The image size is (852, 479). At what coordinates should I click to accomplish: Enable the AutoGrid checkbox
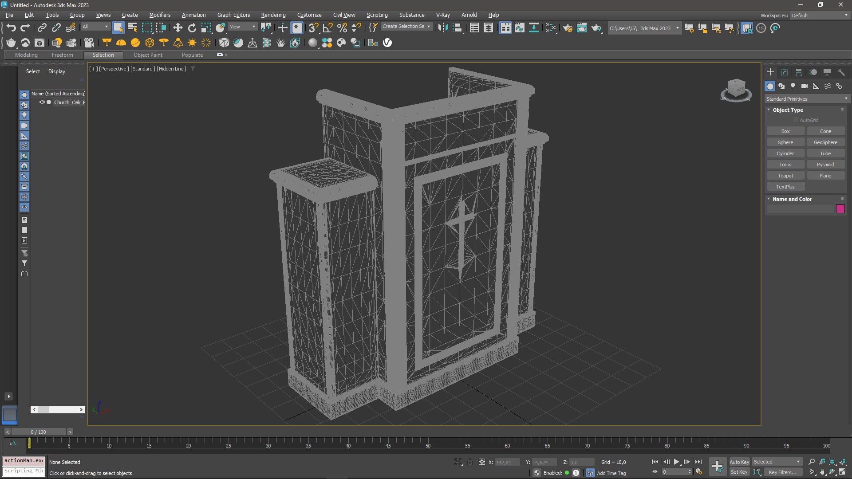pos(795,120)
